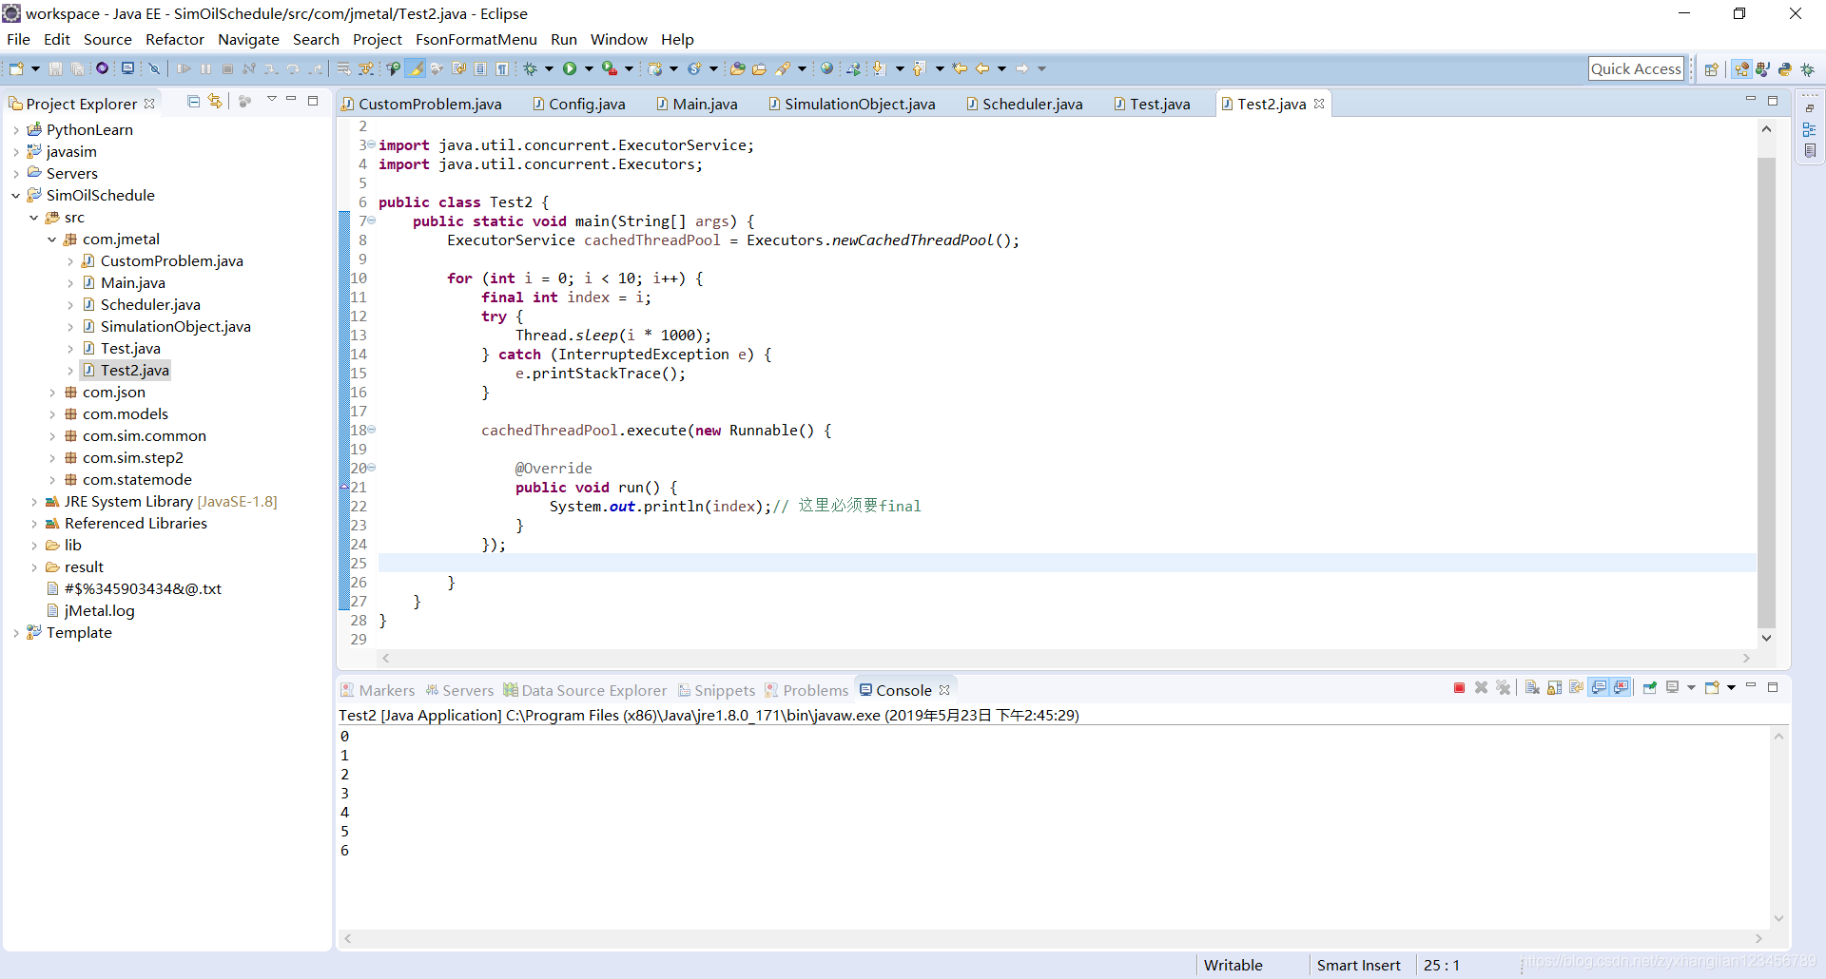This screenshot has width=1826, height=979.
Task: Terminate the running Test2 application
Action: tap(1459, 687)
